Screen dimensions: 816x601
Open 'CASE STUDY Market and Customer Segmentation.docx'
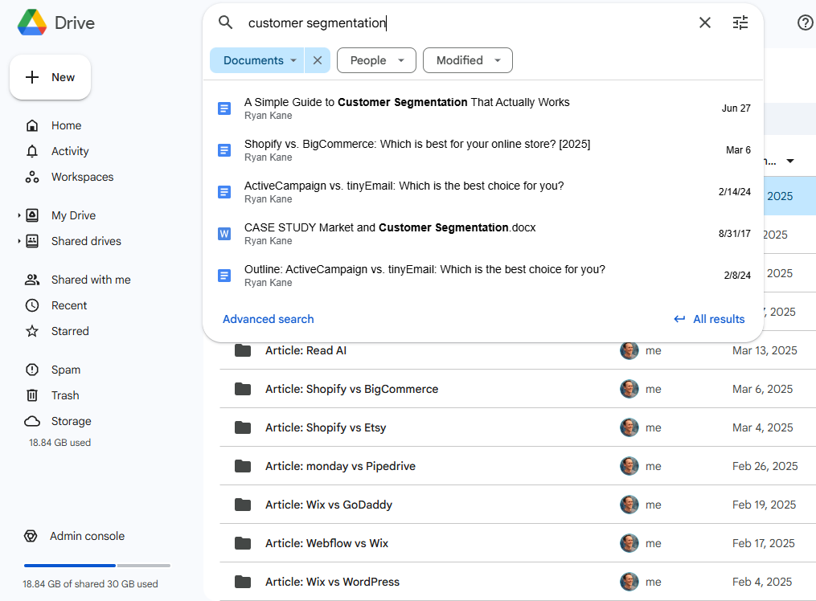[483, 234]
